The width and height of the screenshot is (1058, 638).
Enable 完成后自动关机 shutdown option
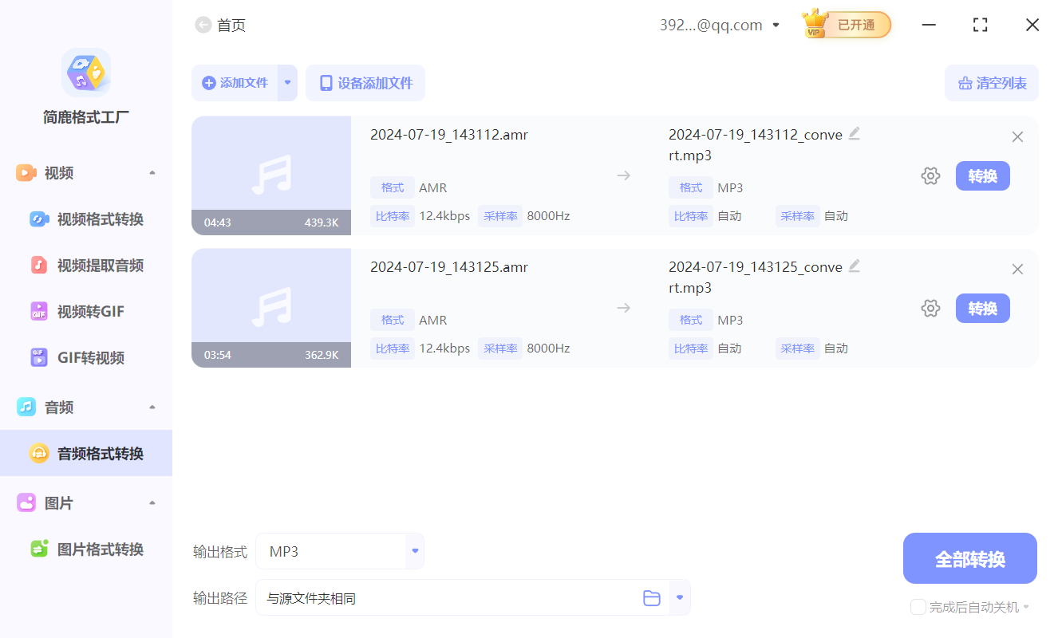click(x=918, y=607)
